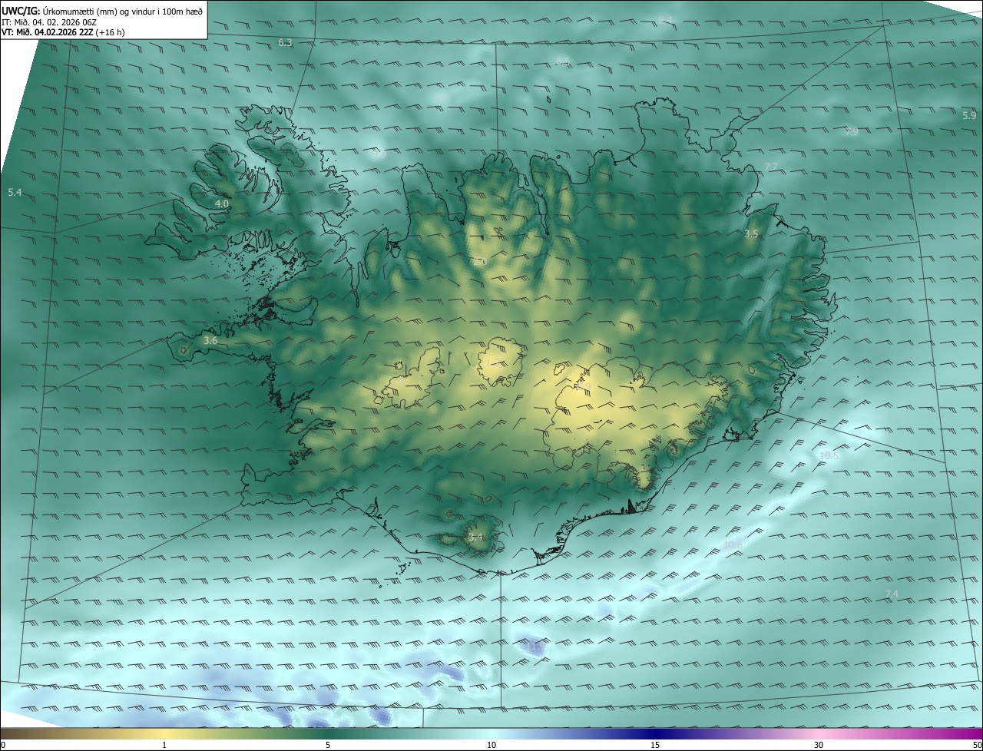The height and width of the screenshot is (751, 983).
Task: Click the colorbar tick label 0
Action: tap(3, 745)
